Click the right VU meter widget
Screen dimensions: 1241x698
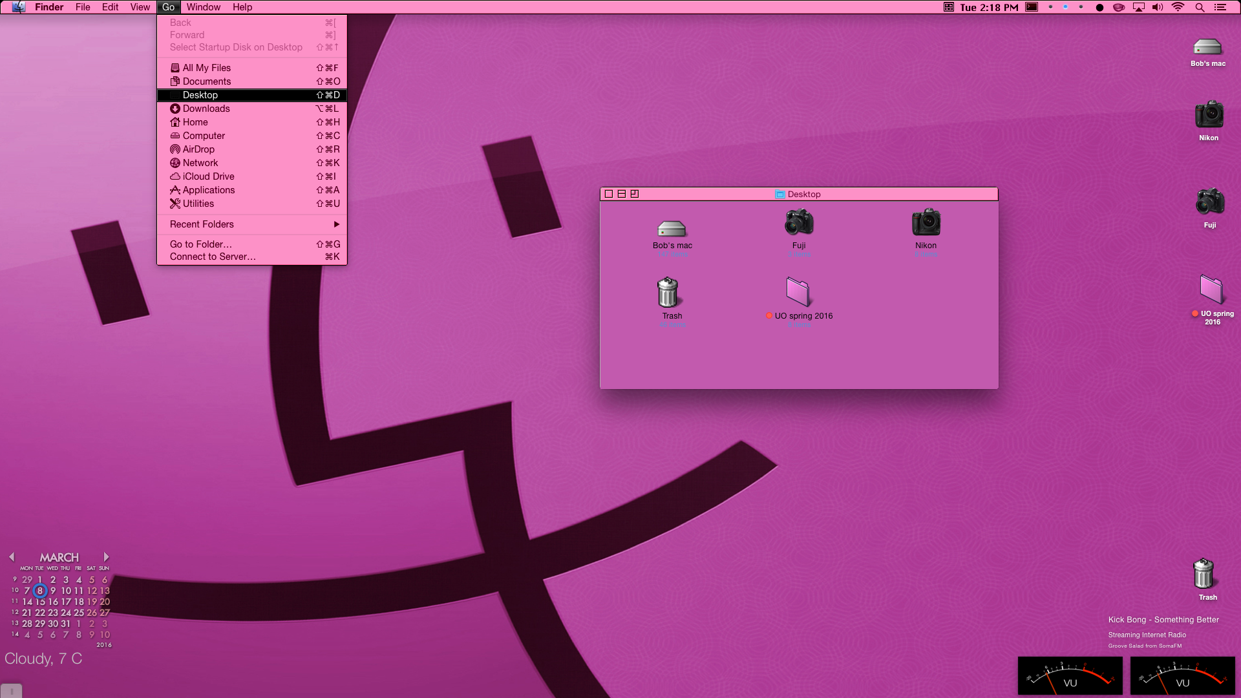1182,676
